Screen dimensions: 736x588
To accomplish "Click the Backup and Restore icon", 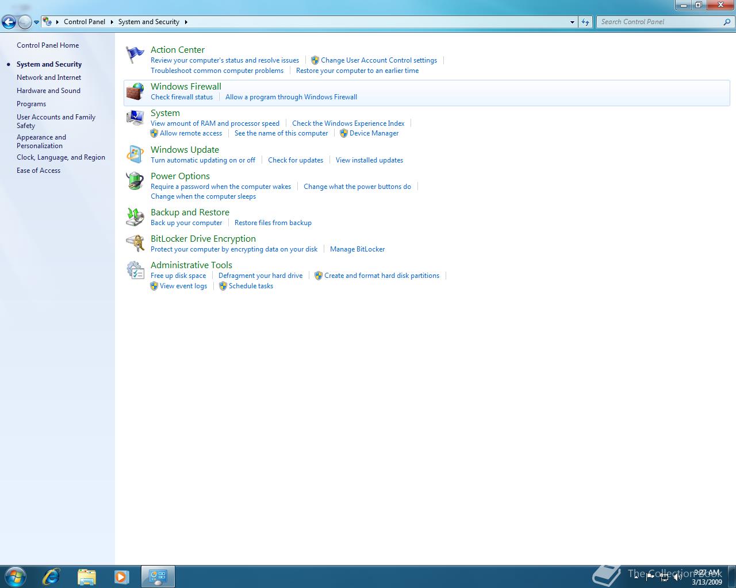I will tap(135, 217).
